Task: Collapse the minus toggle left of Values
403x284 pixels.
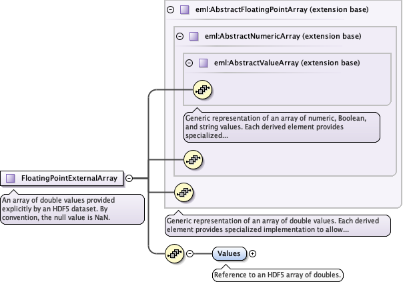Action: click(190, 253)
